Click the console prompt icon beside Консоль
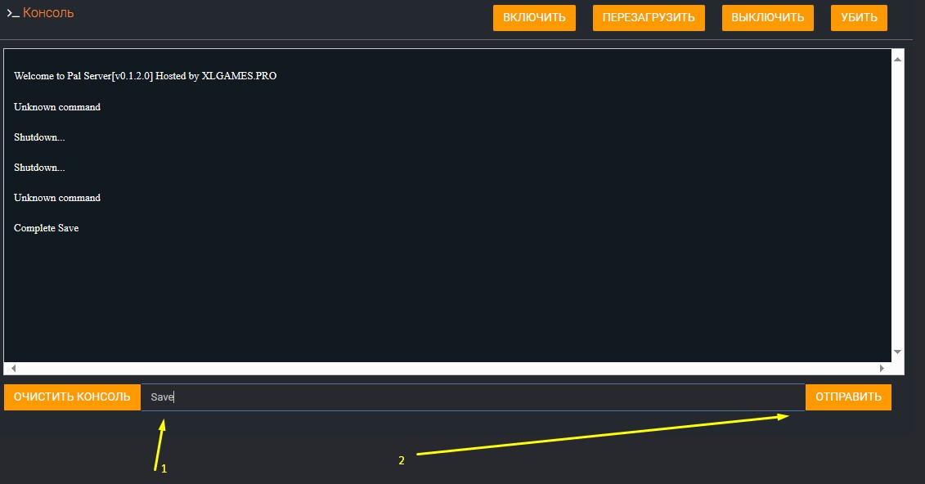This screenshot has width=925, height=484. pyautogui.click(x=13, y=14)
